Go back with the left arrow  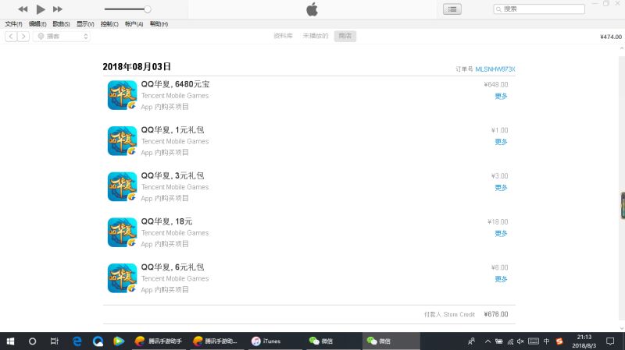pyautogui.click(x=11, y=36)
